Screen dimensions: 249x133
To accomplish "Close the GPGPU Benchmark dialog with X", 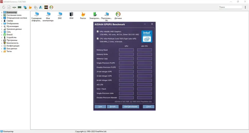I will click(152, 24).
